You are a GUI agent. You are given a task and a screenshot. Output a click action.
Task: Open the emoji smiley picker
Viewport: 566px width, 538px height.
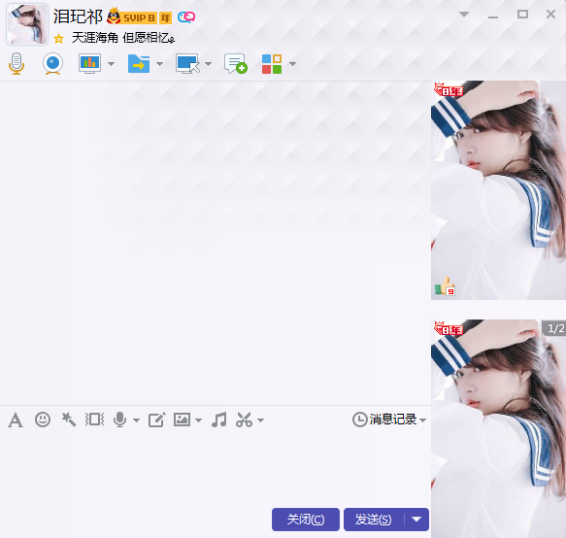pos(43,420)
